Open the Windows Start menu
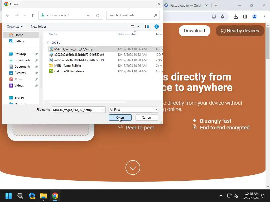Screen dimensions: 270x202 tap(8, 196)
